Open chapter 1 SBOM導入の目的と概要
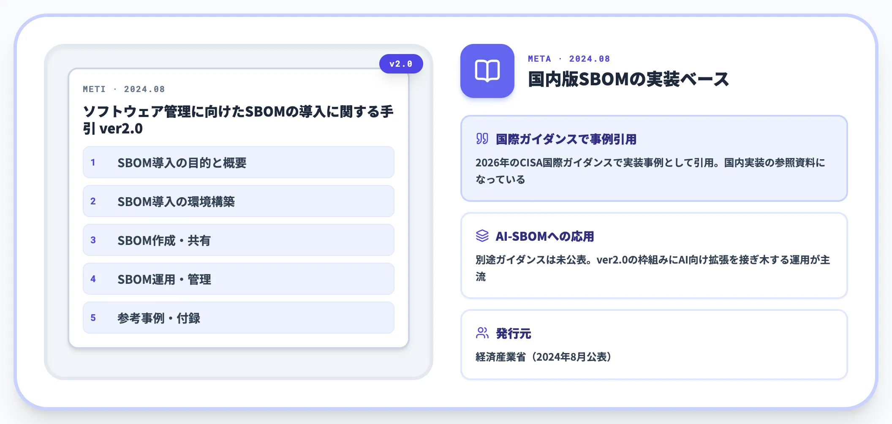Image resolution: width=892 pixels, height=424 pixels. pyautogui.click(x=239, y=162)
